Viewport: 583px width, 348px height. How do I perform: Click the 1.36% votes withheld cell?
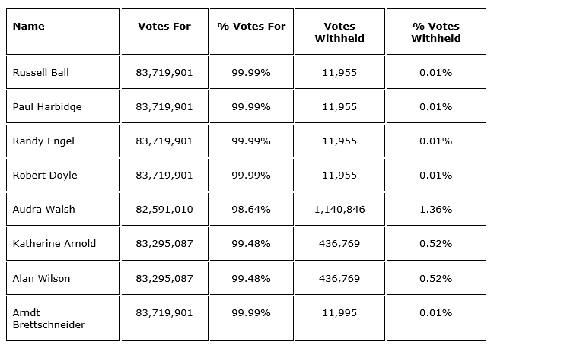(435, 210)
